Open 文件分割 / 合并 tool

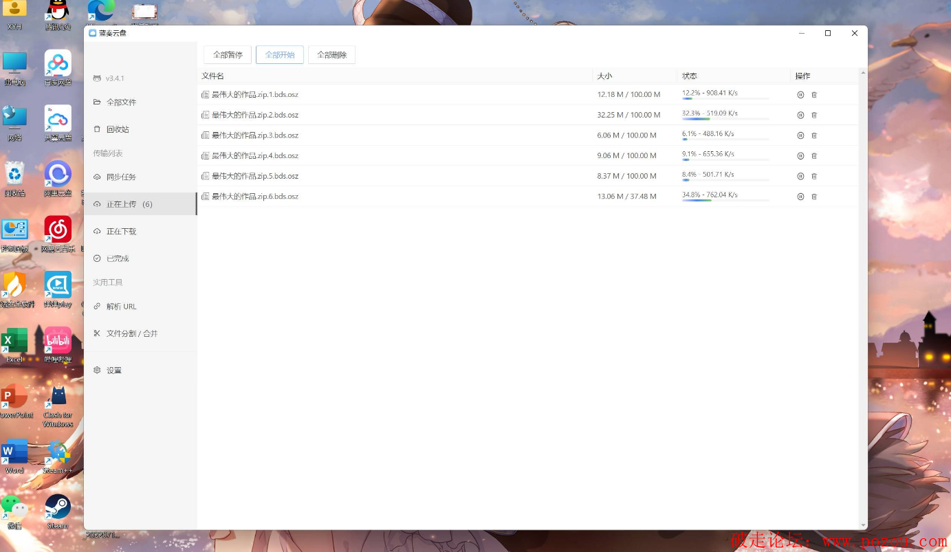pos(140,333)
